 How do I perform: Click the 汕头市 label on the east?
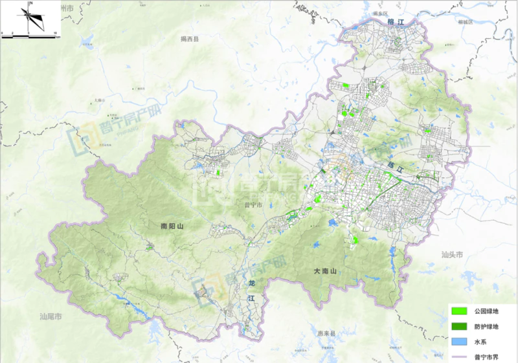[451, 255]
